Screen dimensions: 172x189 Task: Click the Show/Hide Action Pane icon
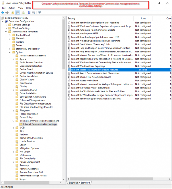[x=34, y=13]
